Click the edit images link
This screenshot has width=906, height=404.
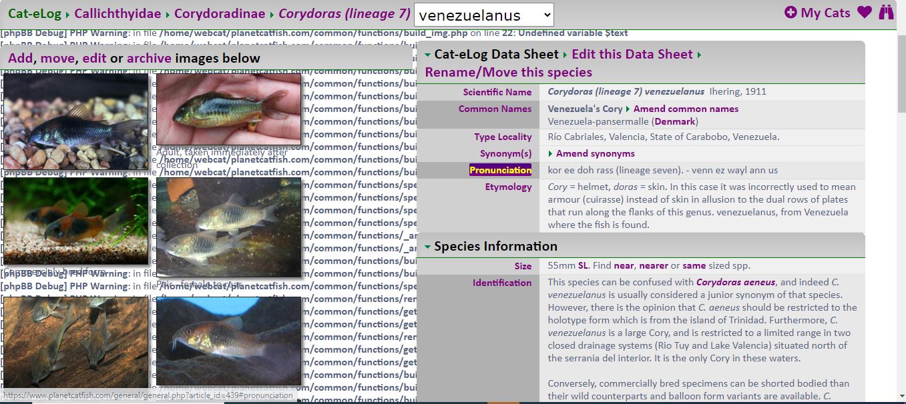click(94, 59)
